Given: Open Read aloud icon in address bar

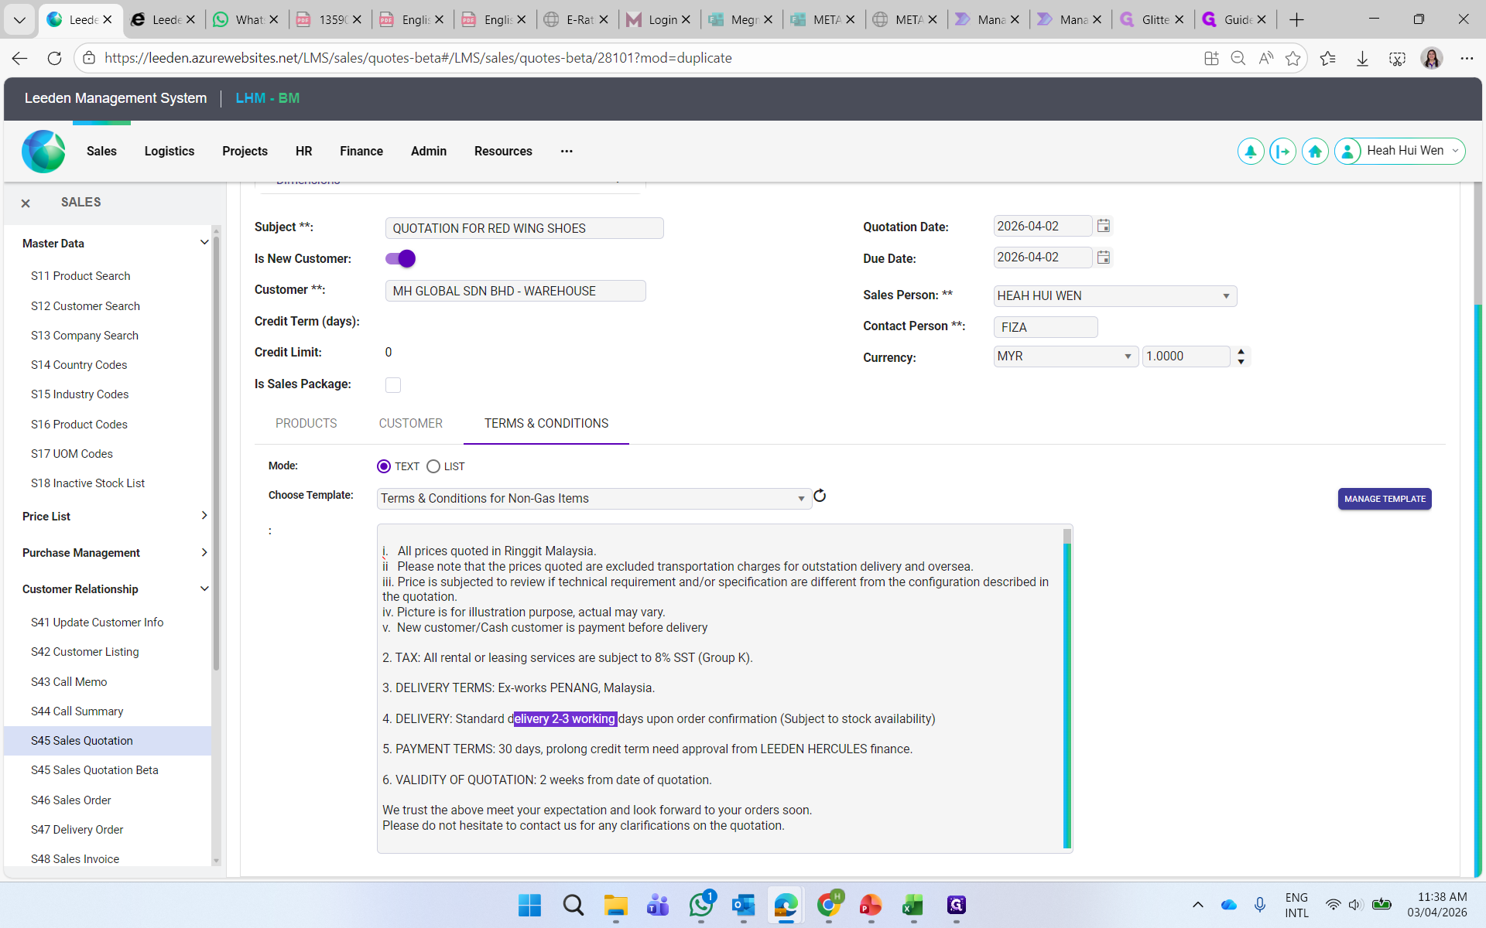Looking at the screenshot, I should (x=1266, y=58).
